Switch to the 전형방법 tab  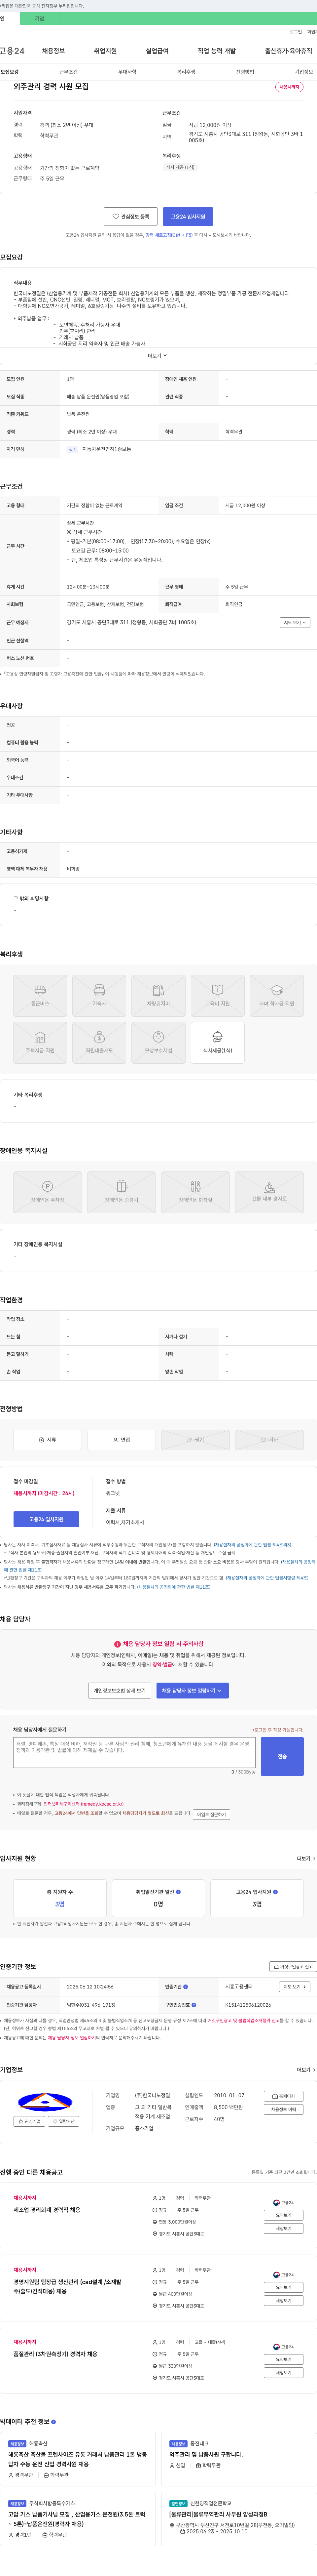(245, 72)
